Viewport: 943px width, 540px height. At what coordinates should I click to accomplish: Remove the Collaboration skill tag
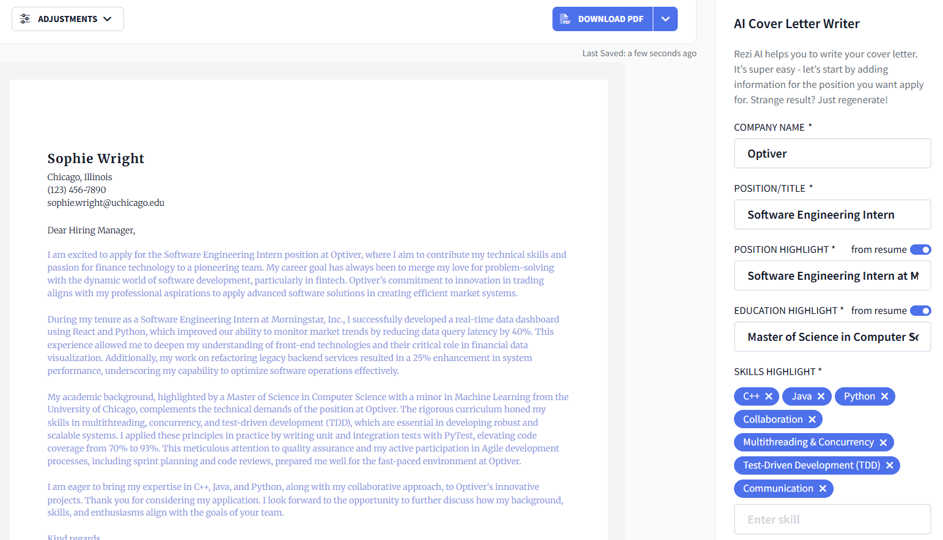pos(812,419)
